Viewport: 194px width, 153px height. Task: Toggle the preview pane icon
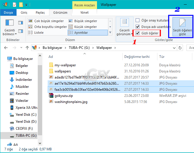(21, 23)
